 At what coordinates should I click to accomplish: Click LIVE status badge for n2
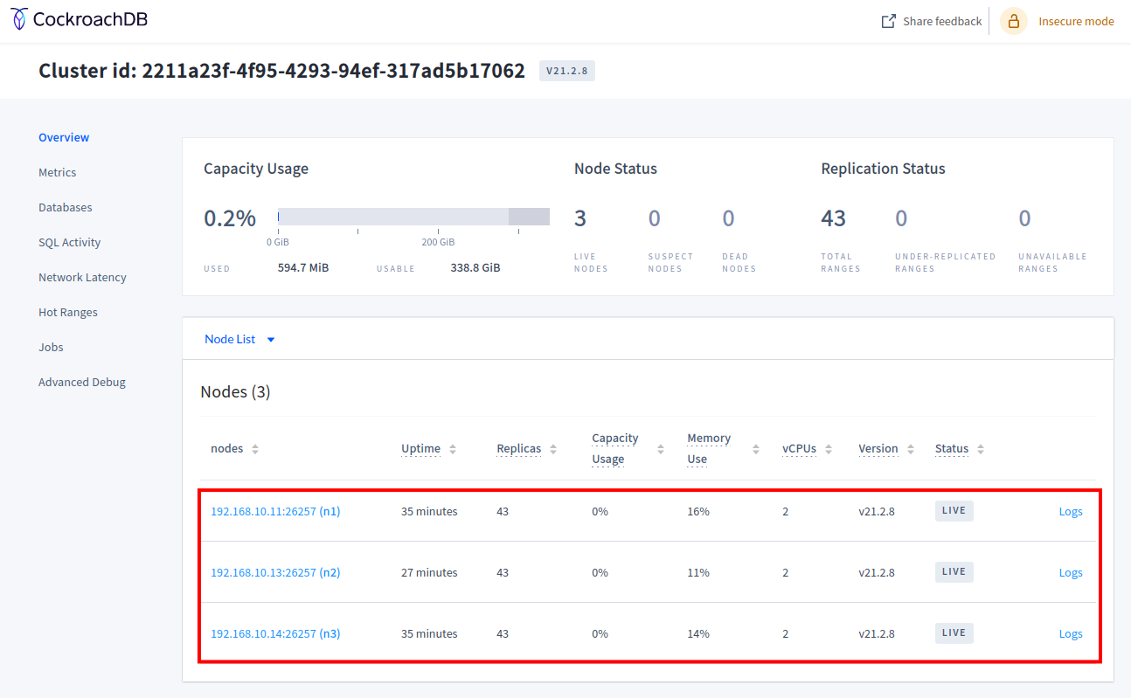pyautogui.click(x=954, y=572)
